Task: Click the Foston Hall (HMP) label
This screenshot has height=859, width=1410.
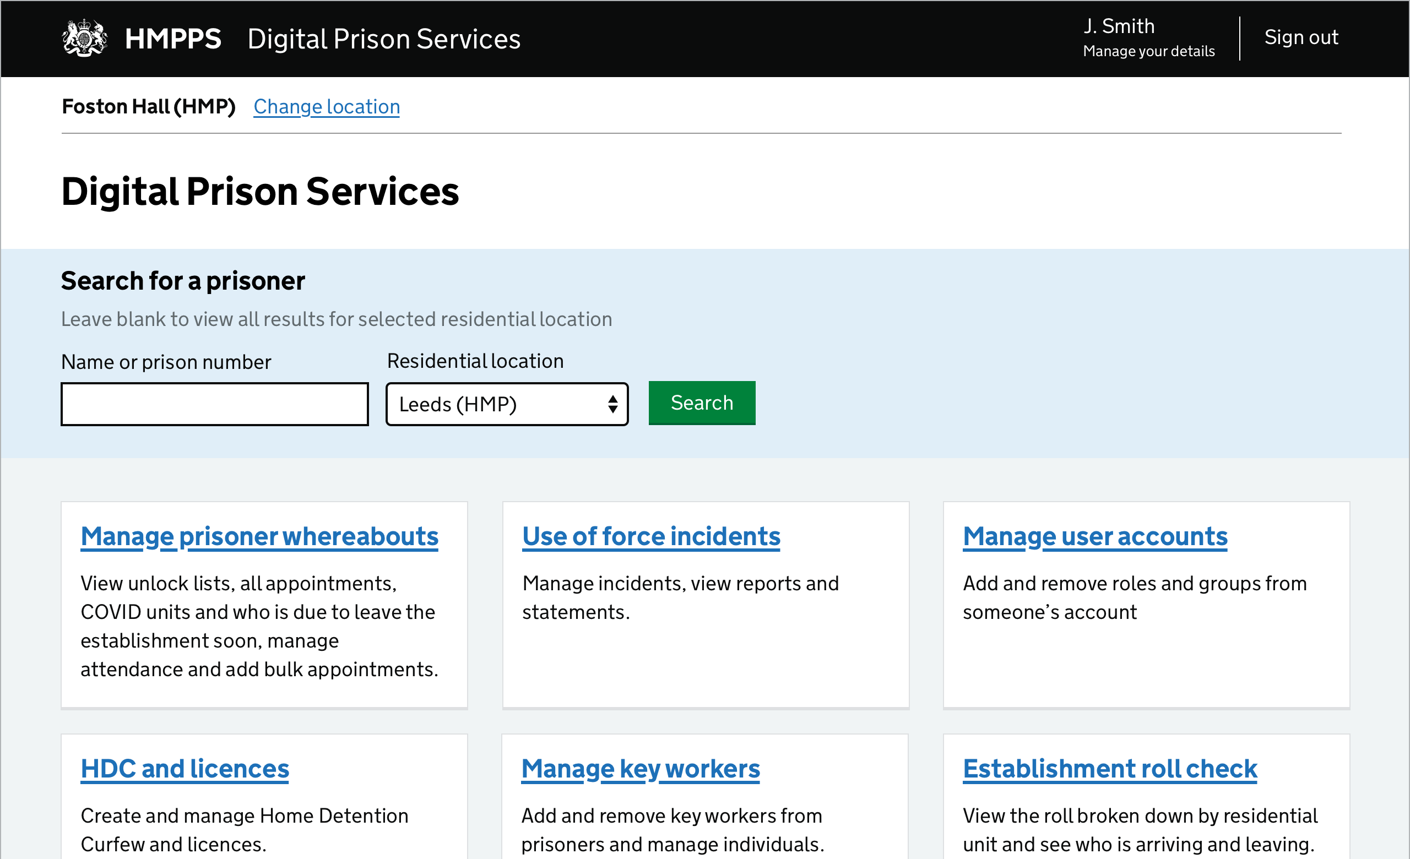Action: click(x=148, y=106)
